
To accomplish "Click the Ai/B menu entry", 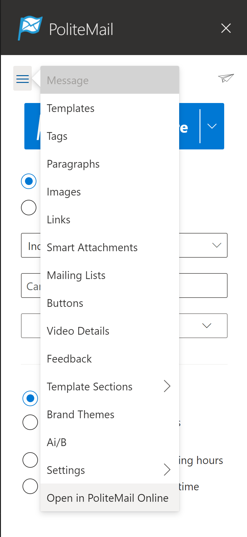I will (57, 442).
